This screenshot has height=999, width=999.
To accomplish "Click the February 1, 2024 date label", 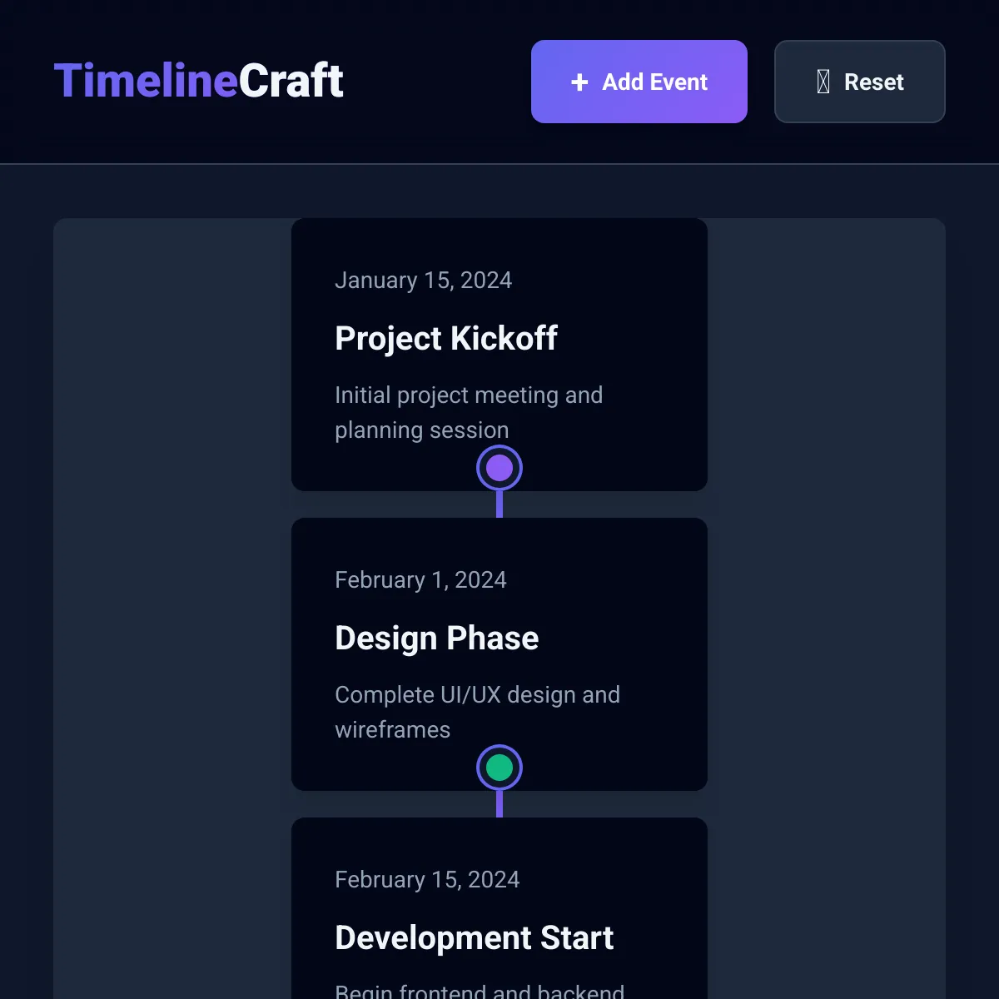I will pyautogui.click(x=420, y=580).
